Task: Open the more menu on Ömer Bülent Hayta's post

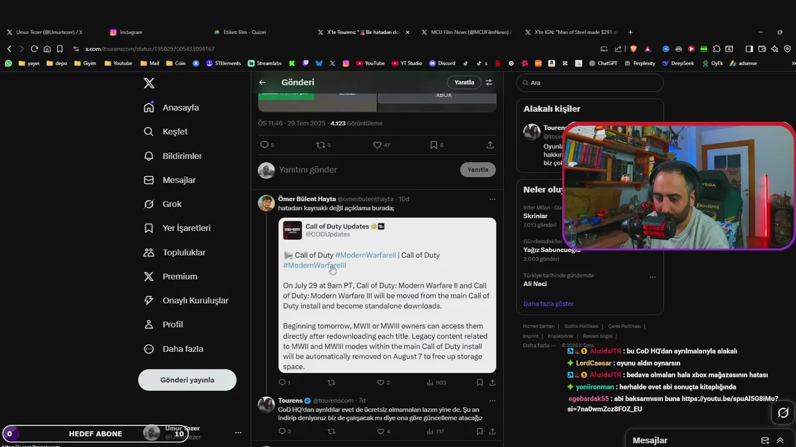Action: click(x=492, y=199)
